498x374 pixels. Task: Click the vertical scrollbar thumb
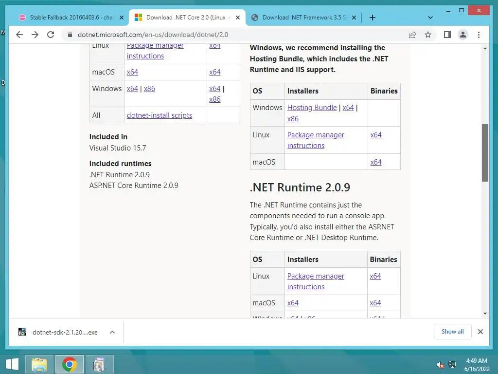tap(485, 152)
